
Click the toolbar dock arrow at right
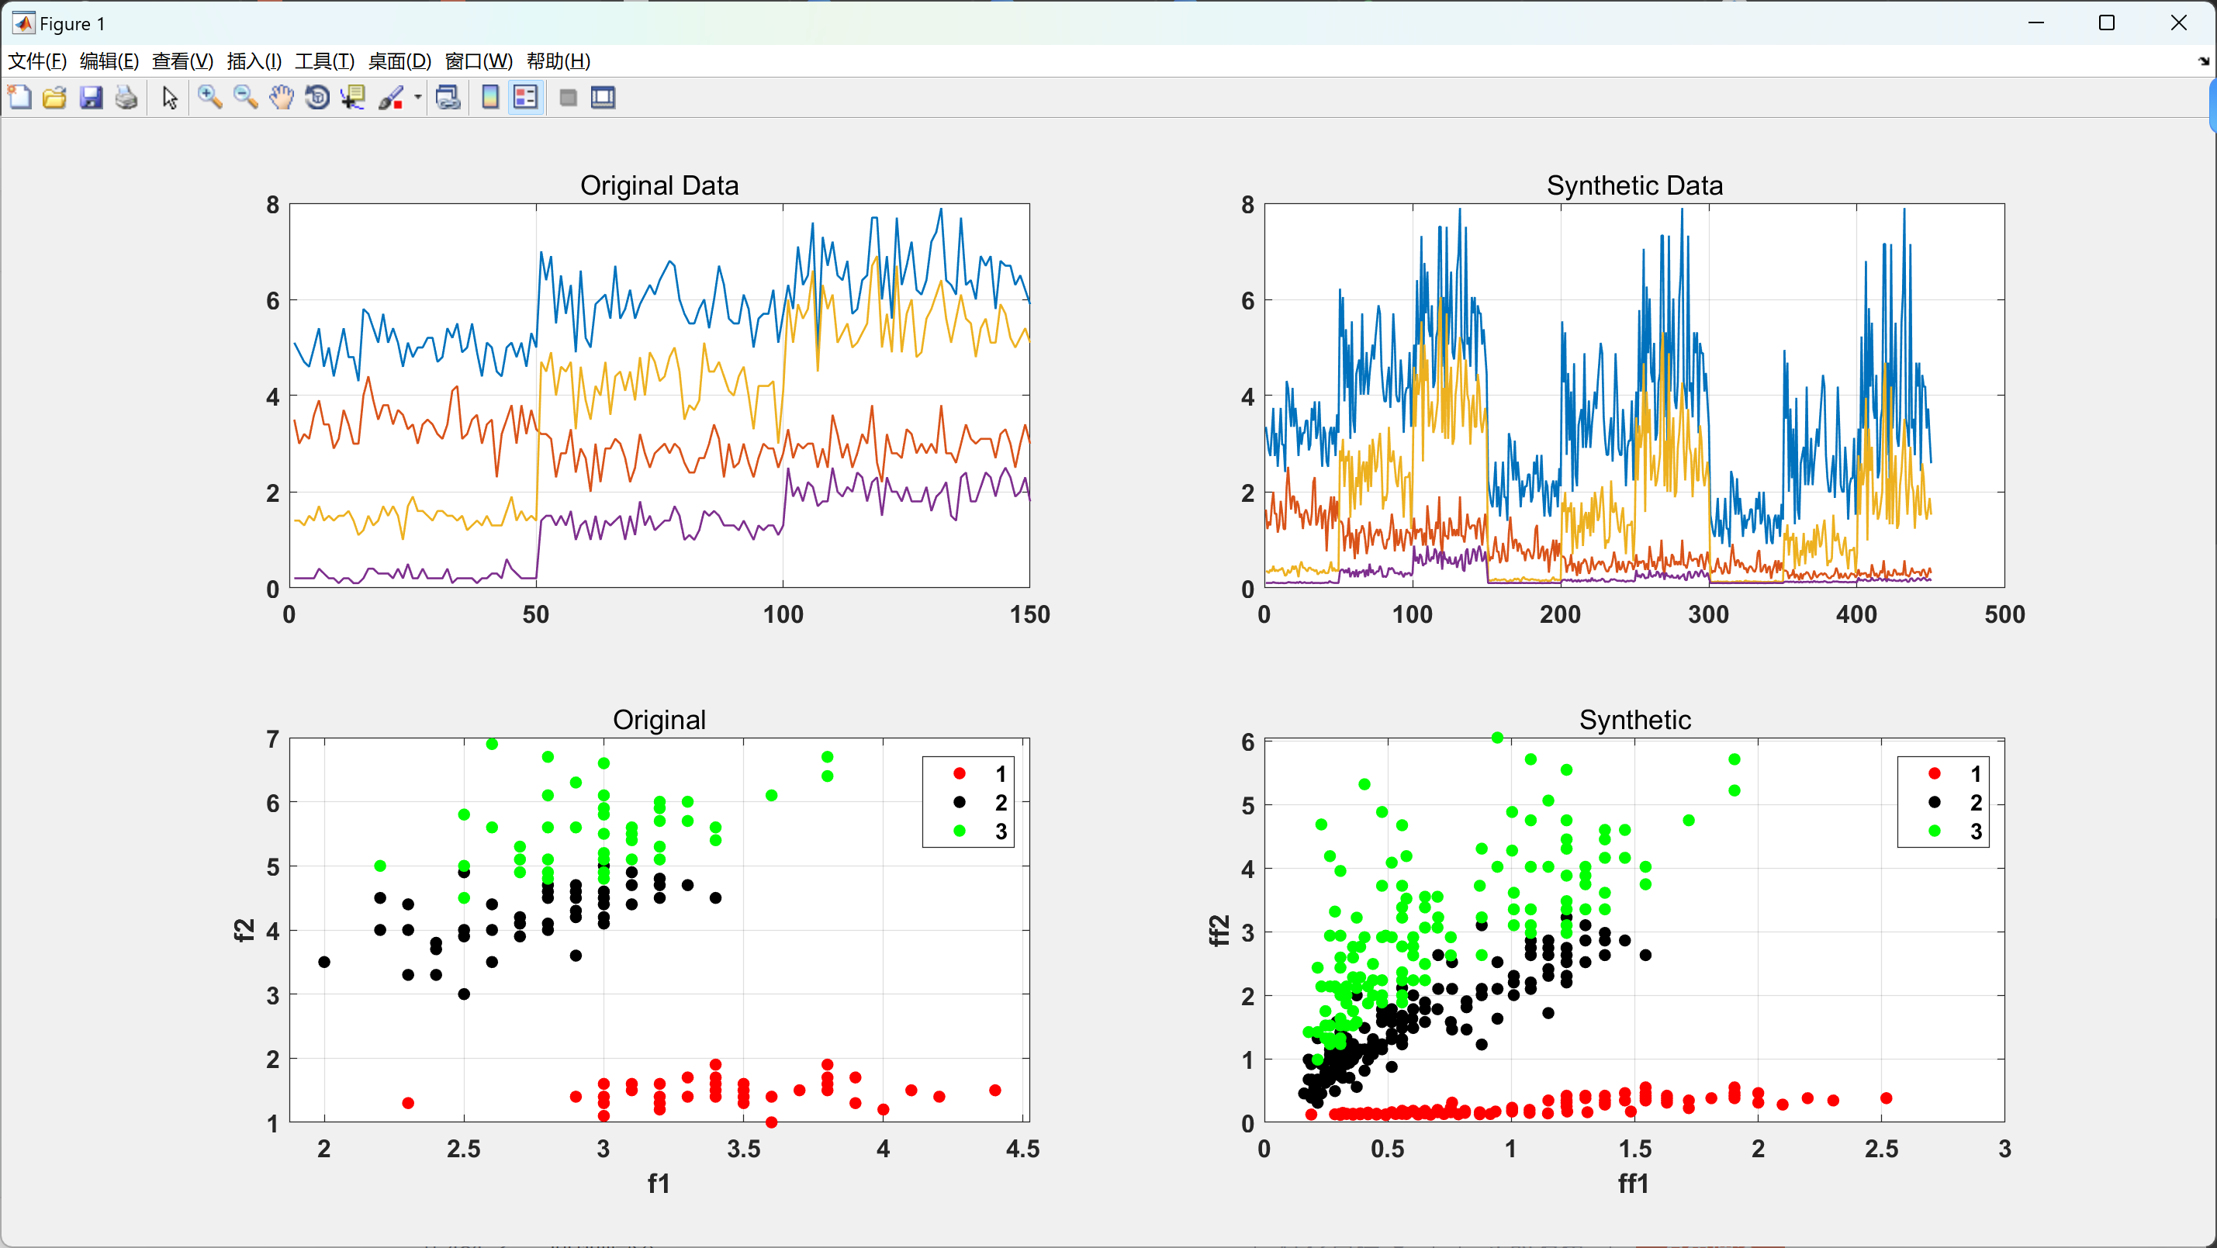click(x=2203, y=61)
